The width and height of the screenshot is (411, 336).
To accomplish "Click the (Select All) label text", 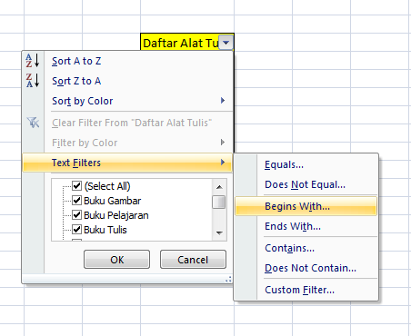I will pos(107,186).
